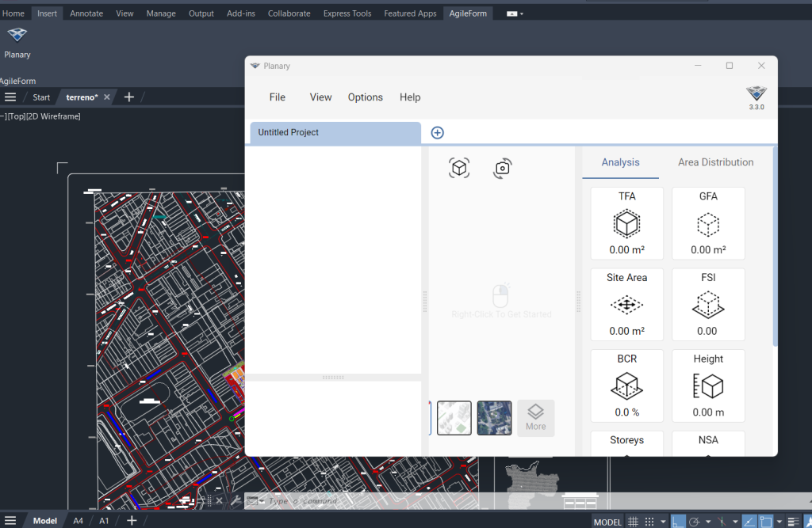
Task: Add a new drawing tab with plus
Action: [129, 97]
